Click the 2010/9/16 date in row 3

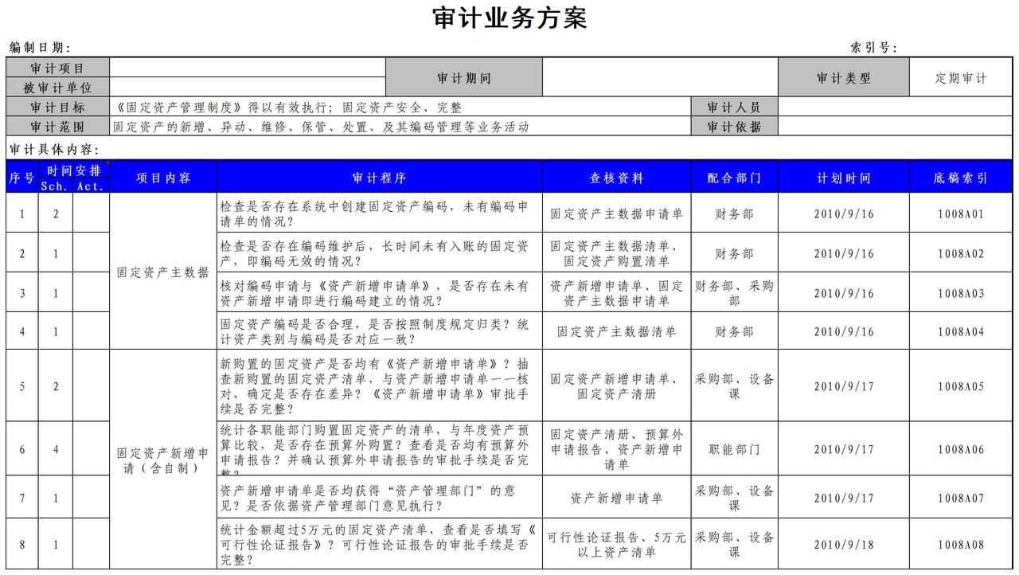[x=844, y=292]
